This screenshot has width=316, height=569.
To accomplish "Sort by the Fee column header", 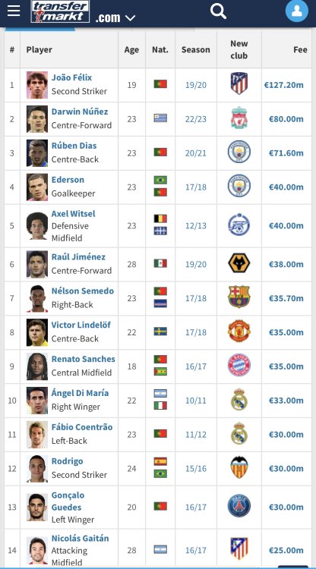I will 300,50.
